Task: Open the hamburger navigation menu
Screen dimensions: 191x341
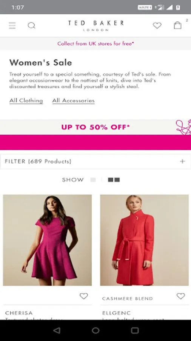Action: 12,25
